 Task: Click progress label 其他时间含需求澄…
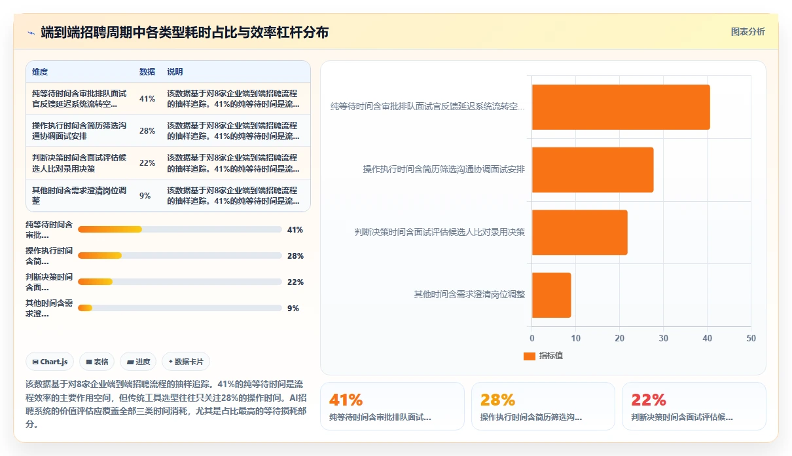[49, 308]
